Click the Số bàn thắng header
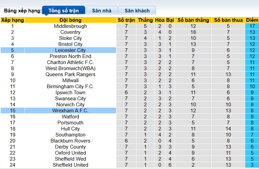Image resolution: width=259 pixels, height=169 pixels. (x=193, y=20)
